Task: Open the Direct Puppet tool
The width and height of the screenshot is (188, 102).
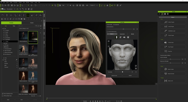Action: click(x=173, y=26)
